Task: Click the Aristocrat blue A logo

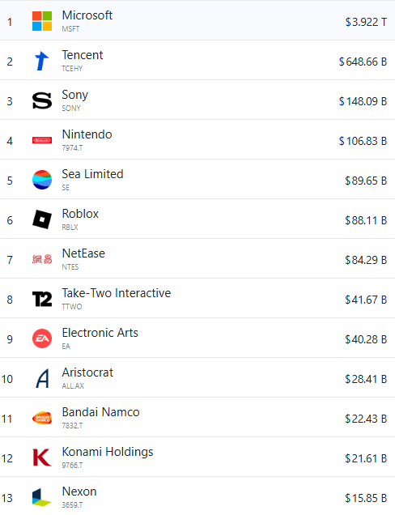Action: [x=42, y=378]
